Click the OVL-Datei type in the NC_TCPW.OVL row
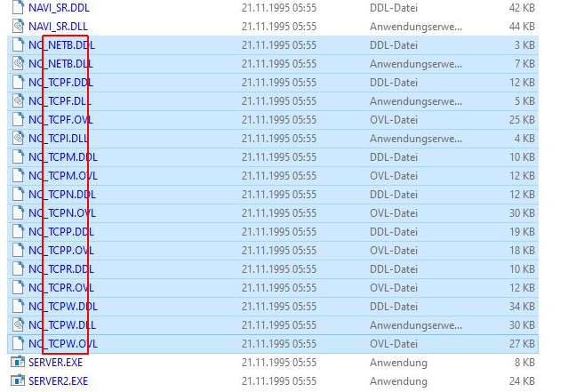576x392 pixels. coord(394,344)
